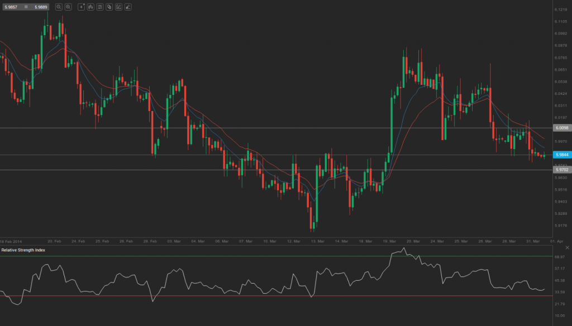Open the chart annotation editor icon
The image size is (572, 326).
118,7
